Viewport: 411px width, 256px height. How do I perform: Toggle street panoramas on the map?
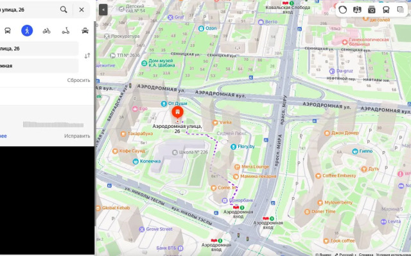click(x=358, y=10)
